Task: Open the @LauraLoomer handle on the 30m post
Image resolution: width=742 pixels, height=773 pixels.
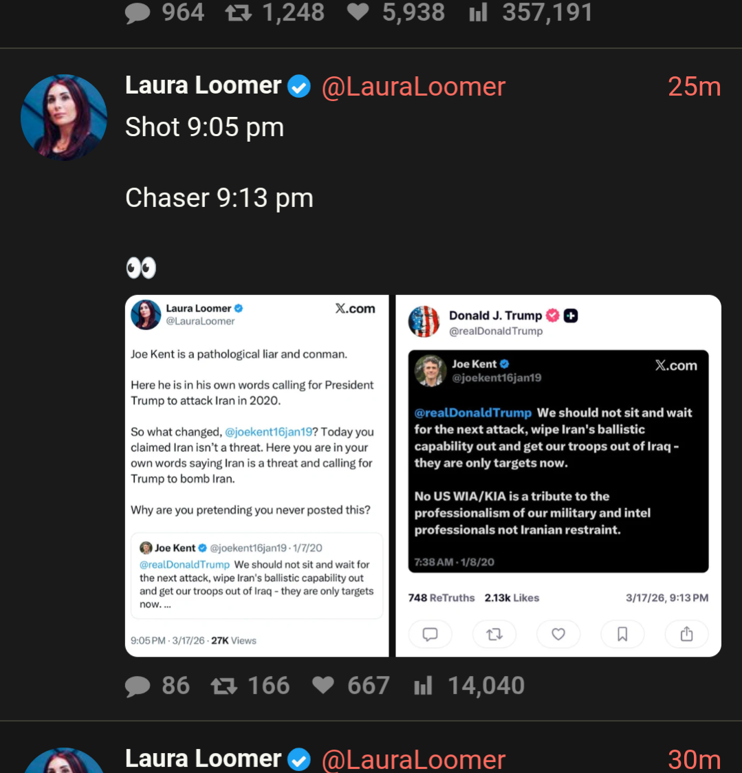Action: 413,759
